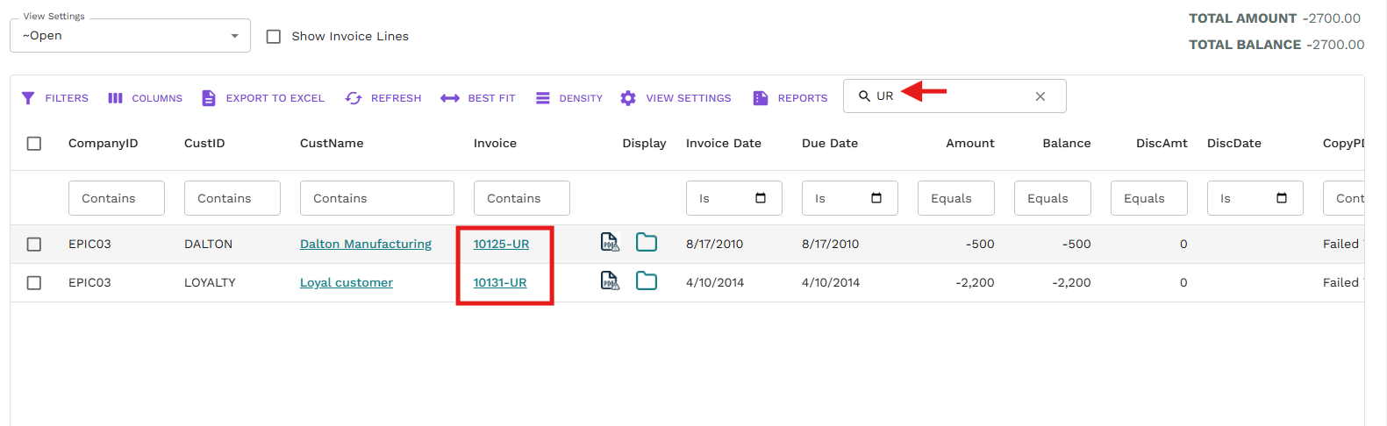Open invoice link 10125-UR
Viewport: 1387px width, 426px height.
pos(501,245)
